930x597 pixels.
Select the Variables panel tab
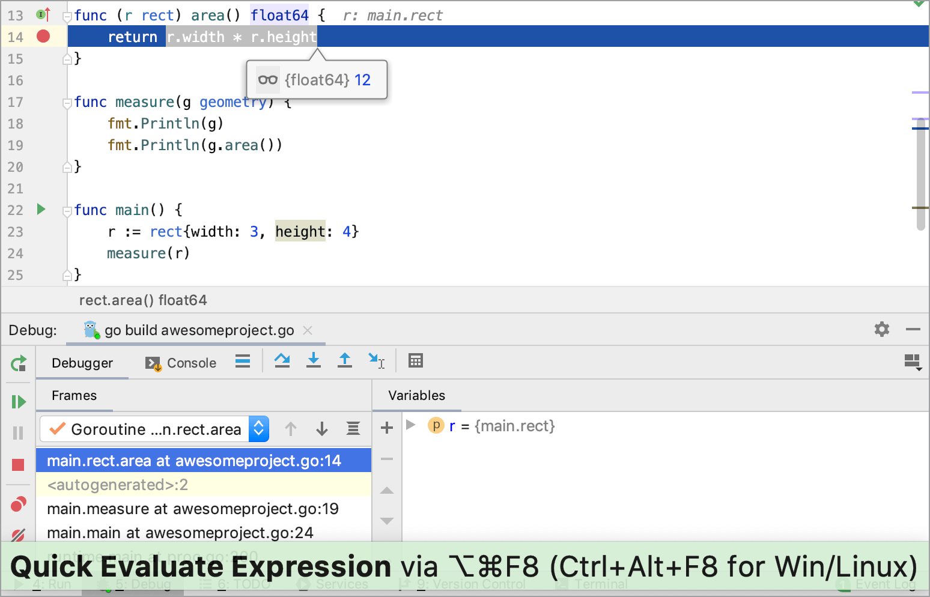tap(416, 396)
